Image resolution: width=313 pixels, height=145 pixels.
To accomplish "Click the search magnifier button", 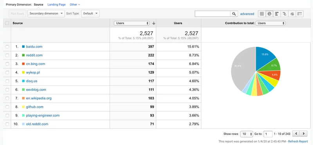I will pos(234,14).
